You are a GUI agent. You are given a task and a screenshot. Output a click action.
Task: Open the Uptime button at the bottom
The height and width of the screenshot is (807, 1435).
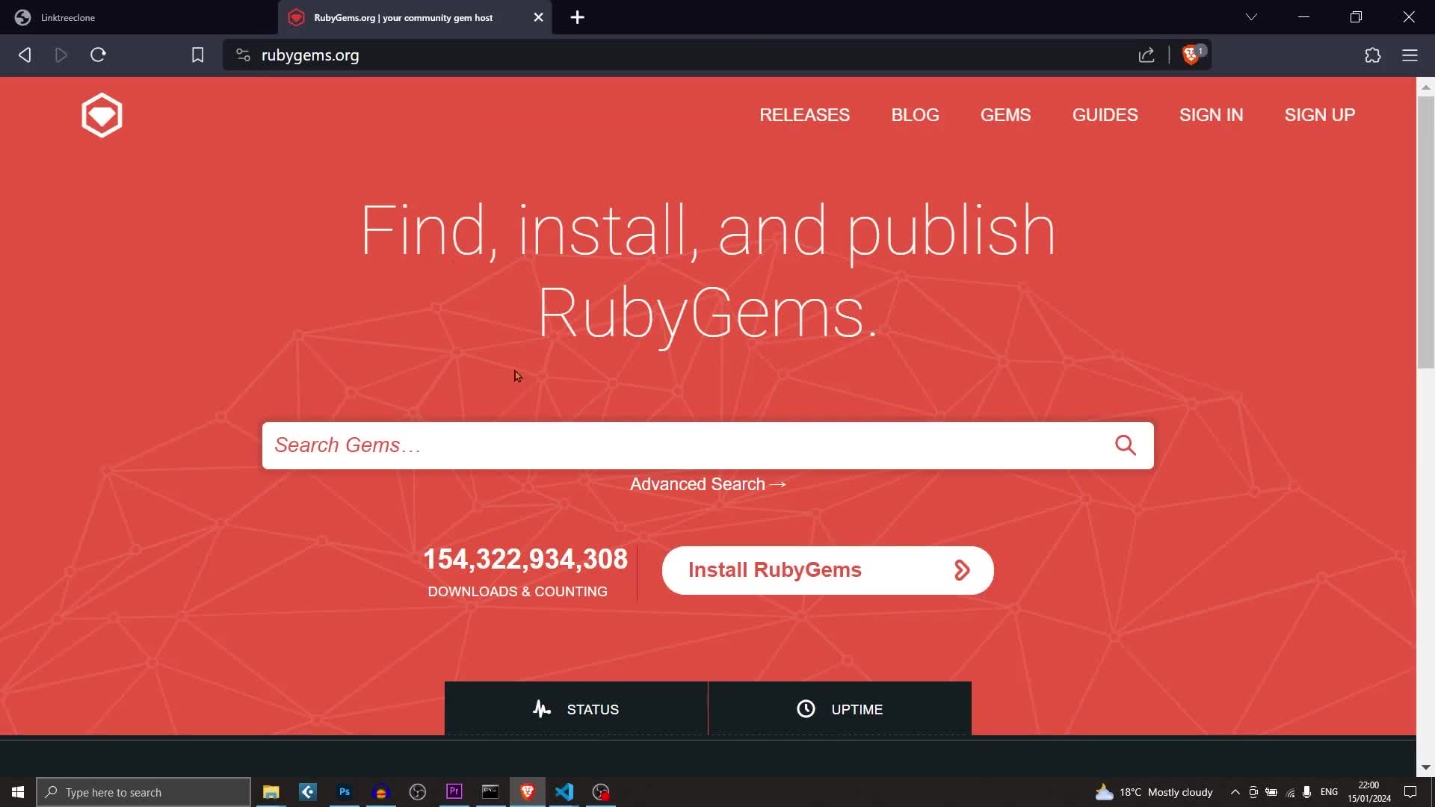tap(840, 709)
